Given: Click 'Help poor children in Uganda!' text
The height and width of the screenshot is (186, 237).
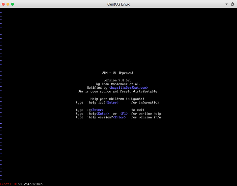Looking at the screenshot, I should point(118,99).
